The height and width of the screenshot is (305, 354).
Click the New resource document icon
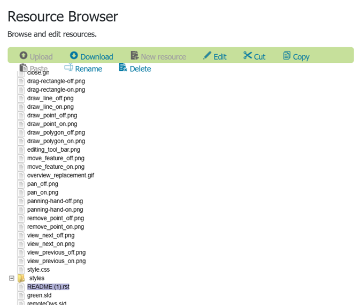(135, 56)
